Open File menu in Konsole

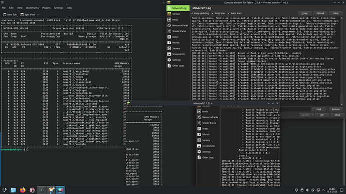click(x=4, y=7)
